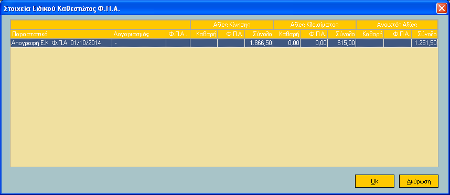Click the truncated Φ.Π.Α... column header after Λογαριασμός

[x=178, y=34]
